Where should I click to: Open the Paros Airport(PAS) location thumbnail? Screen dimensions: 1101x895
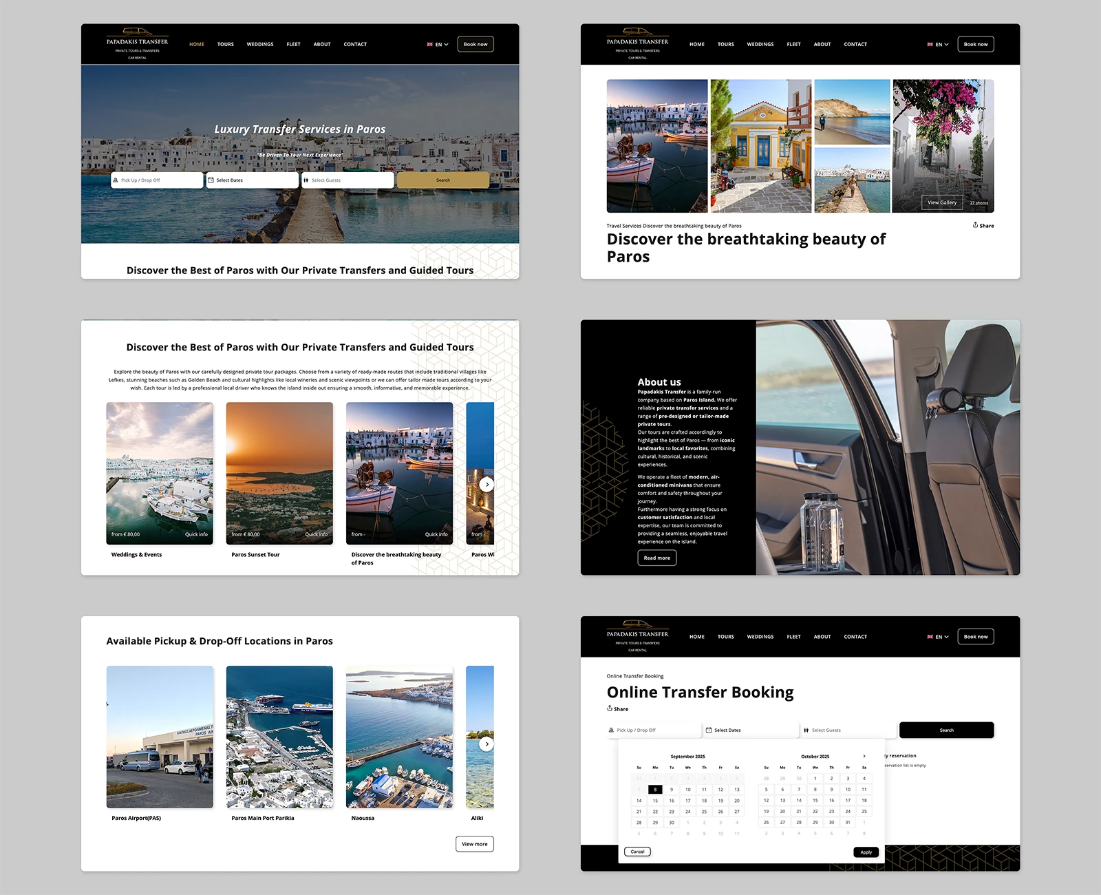pos(160,737)
